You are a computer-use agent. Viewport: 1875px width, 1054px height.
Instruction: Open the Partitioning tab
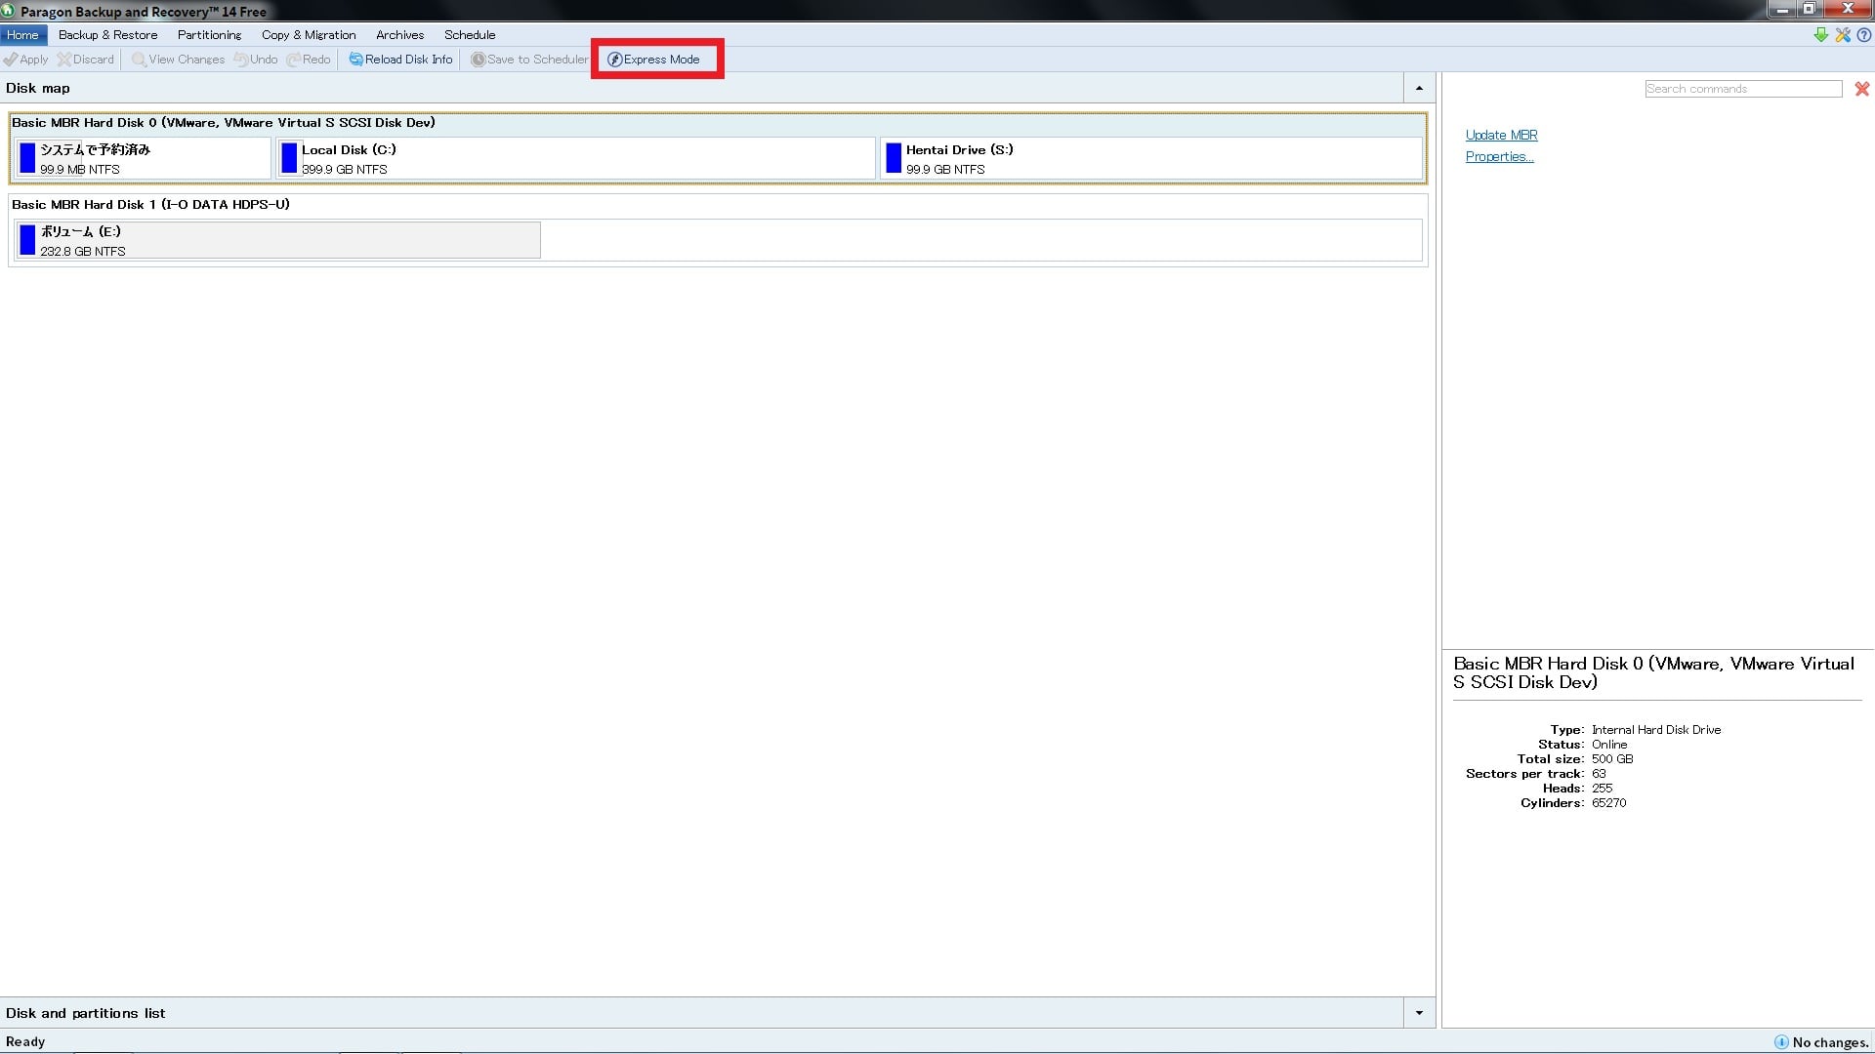coord(209,35)
